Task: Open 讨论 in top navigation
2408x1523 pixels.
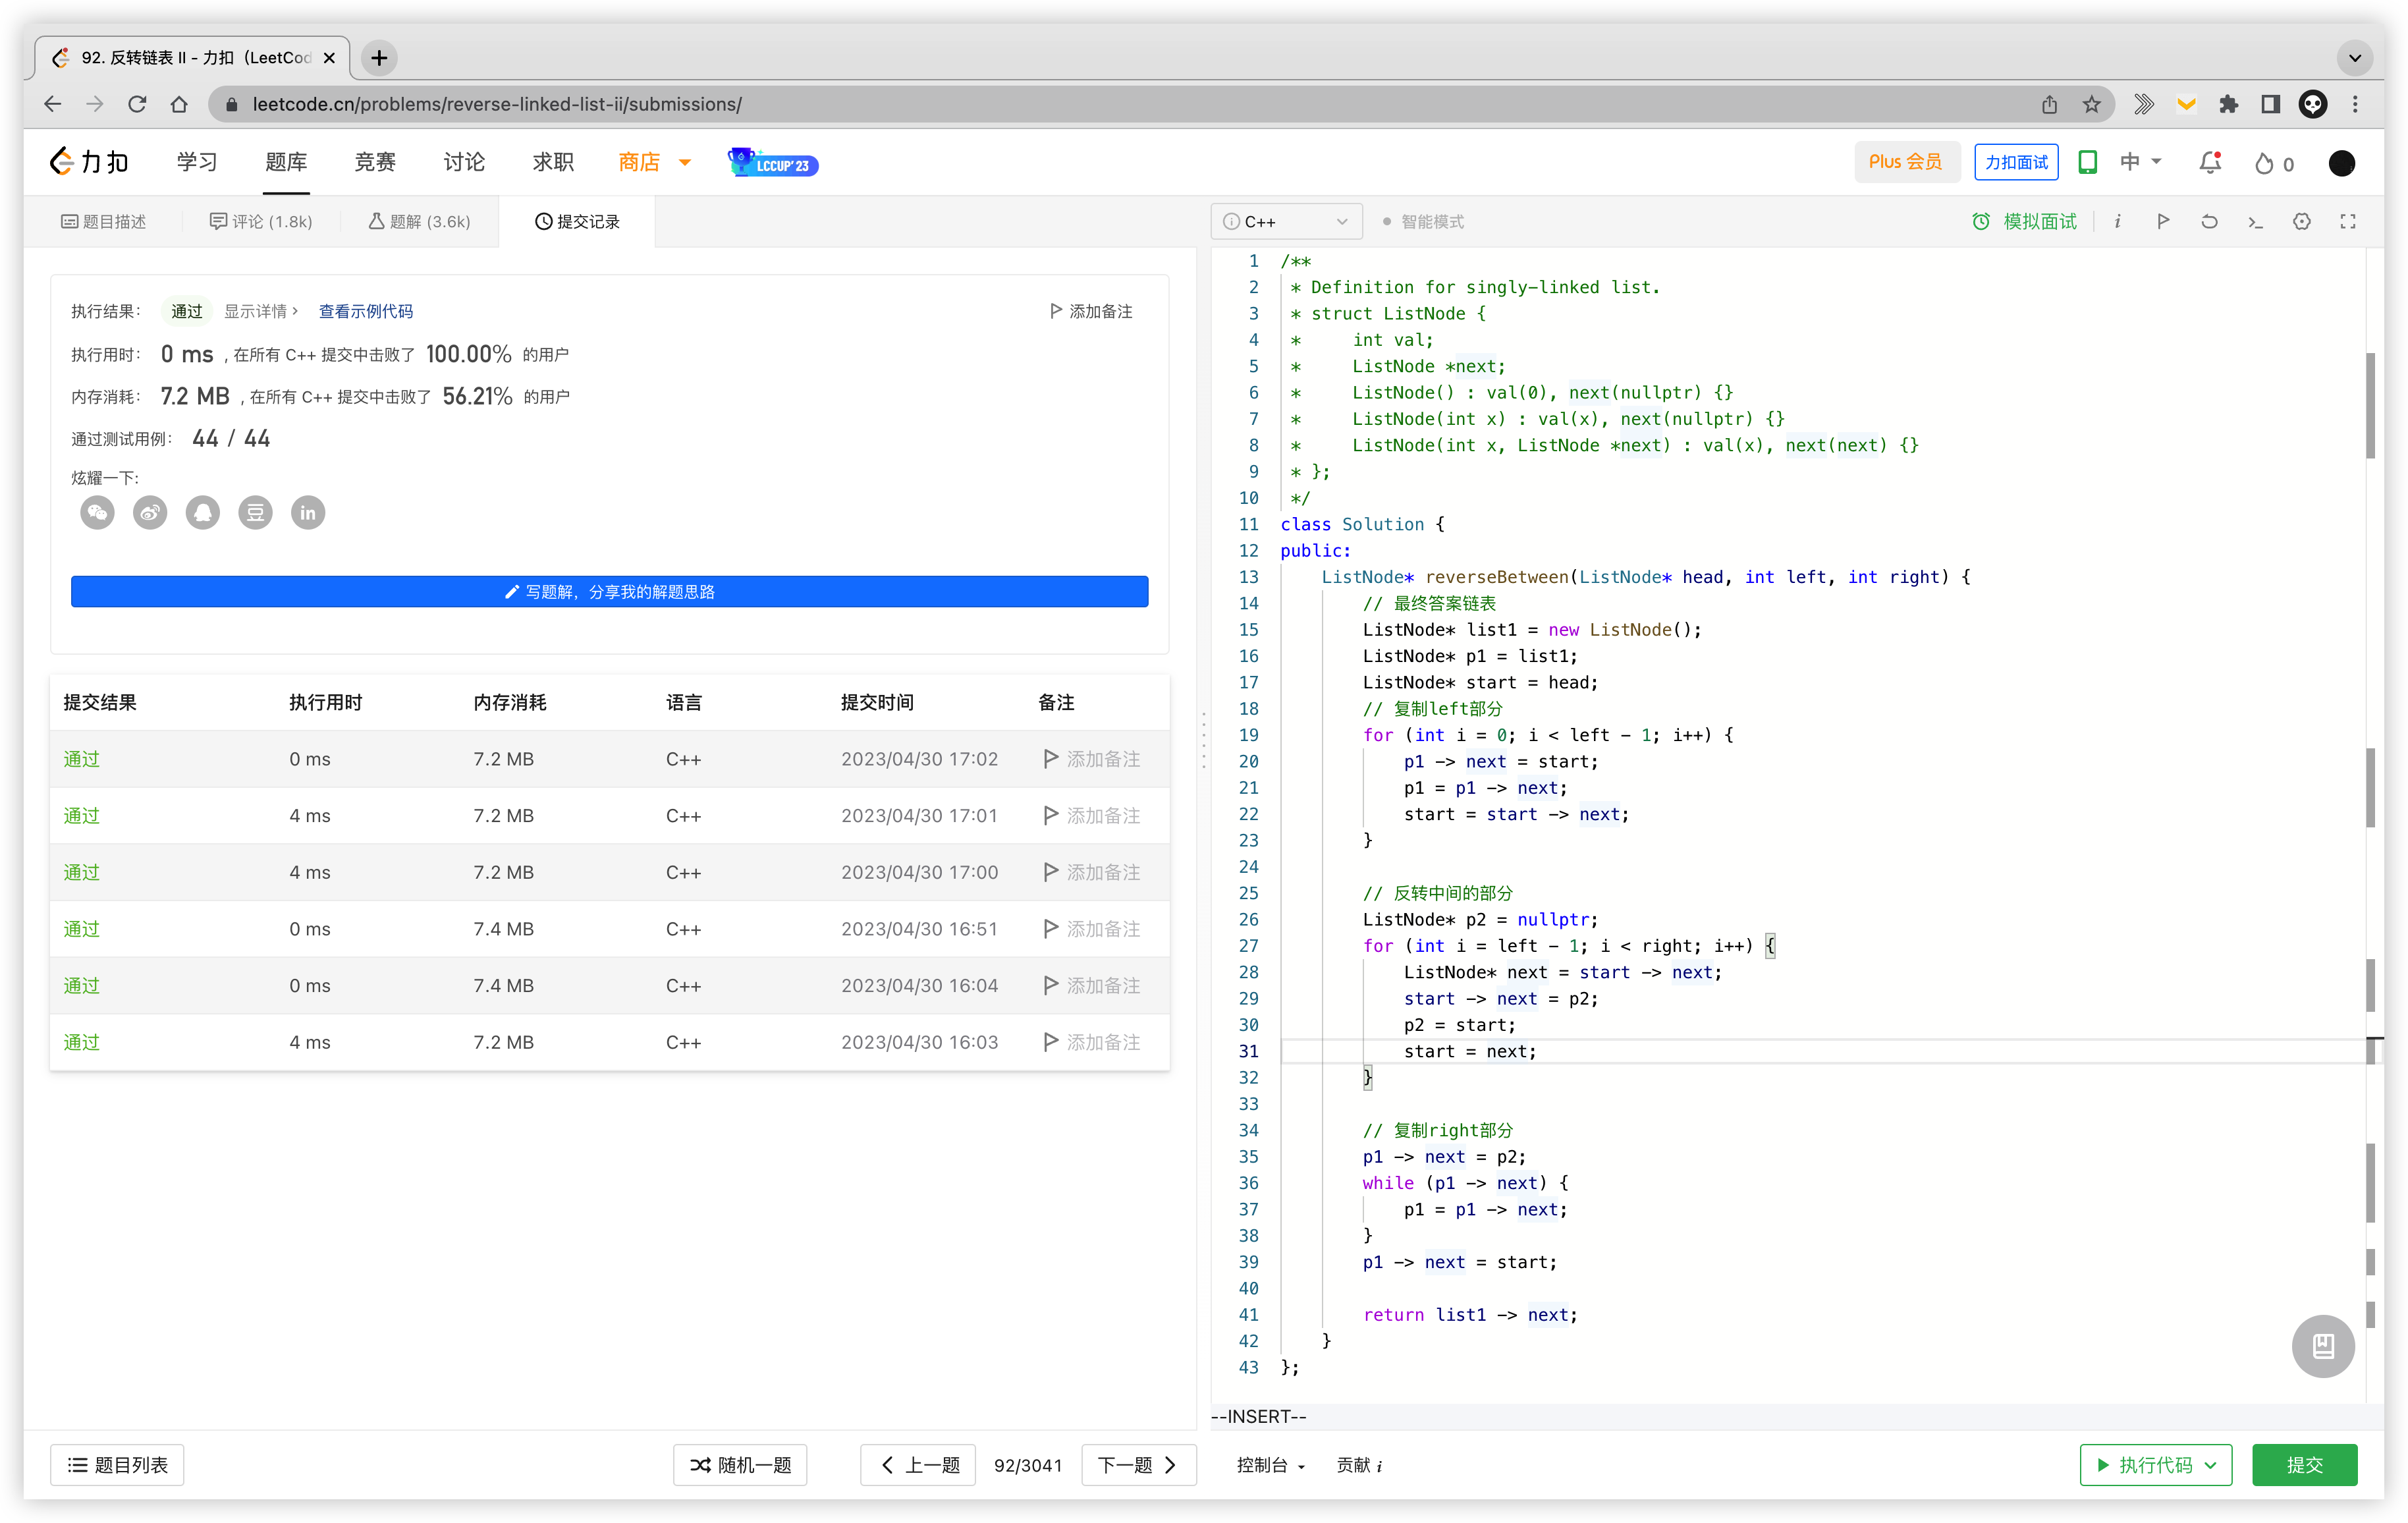Action: 464,162
